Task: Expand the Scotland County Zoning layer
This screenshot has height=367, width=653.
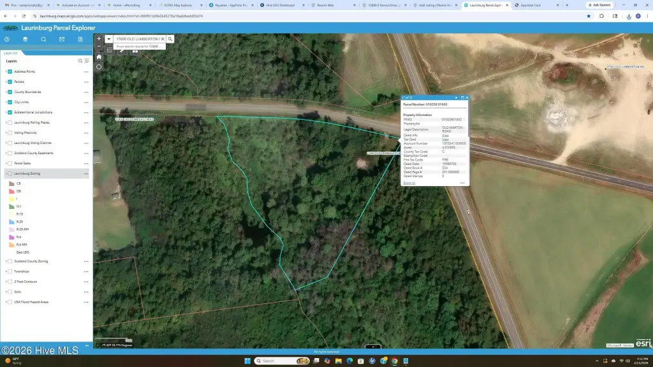Action: pyautogui.click(x=6, y=261)
